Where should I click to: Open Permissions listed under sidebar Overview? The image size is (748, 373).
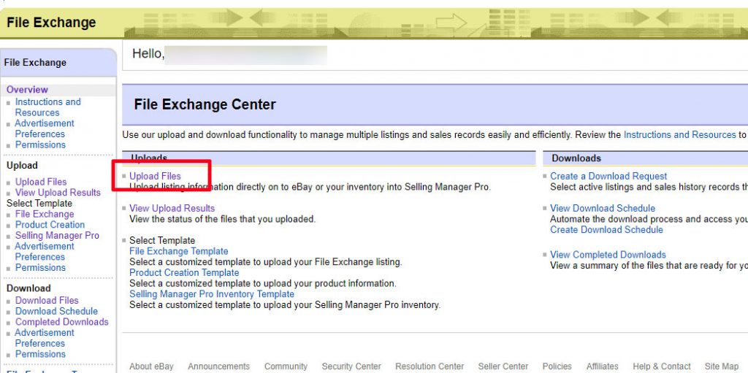tap(41, 145)
